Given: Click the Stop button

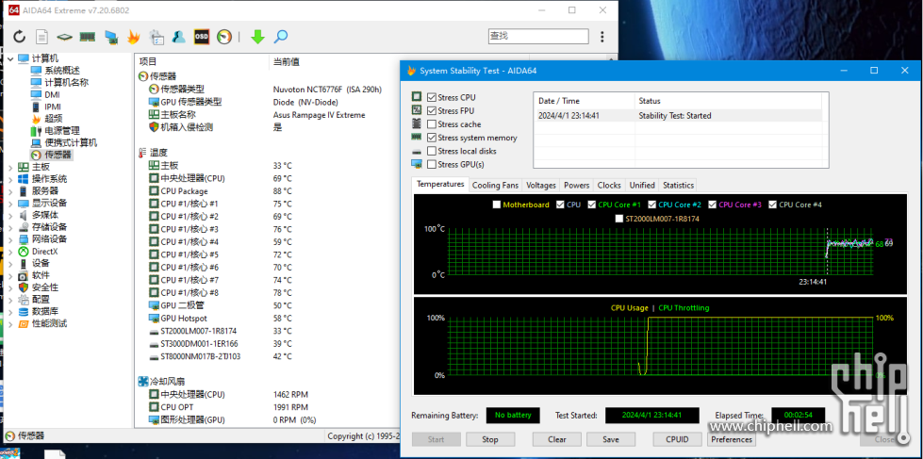Looking at the screenshot, I should [489, 439].
